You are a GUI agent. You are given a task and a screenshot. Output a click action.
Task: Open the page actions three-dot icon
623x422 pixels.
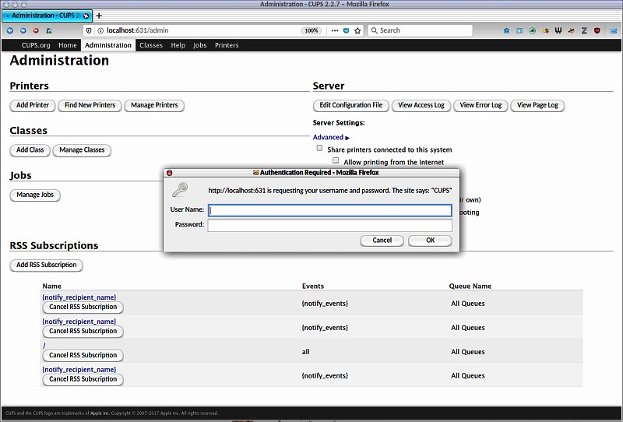point(334,30)
